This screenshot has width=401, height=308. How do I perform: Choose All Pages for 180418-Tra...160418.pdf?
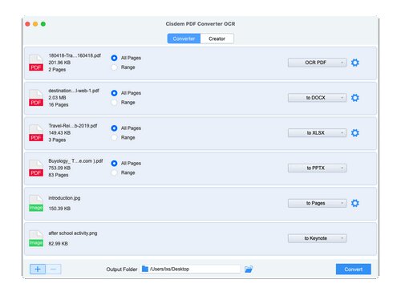(114, 58)
